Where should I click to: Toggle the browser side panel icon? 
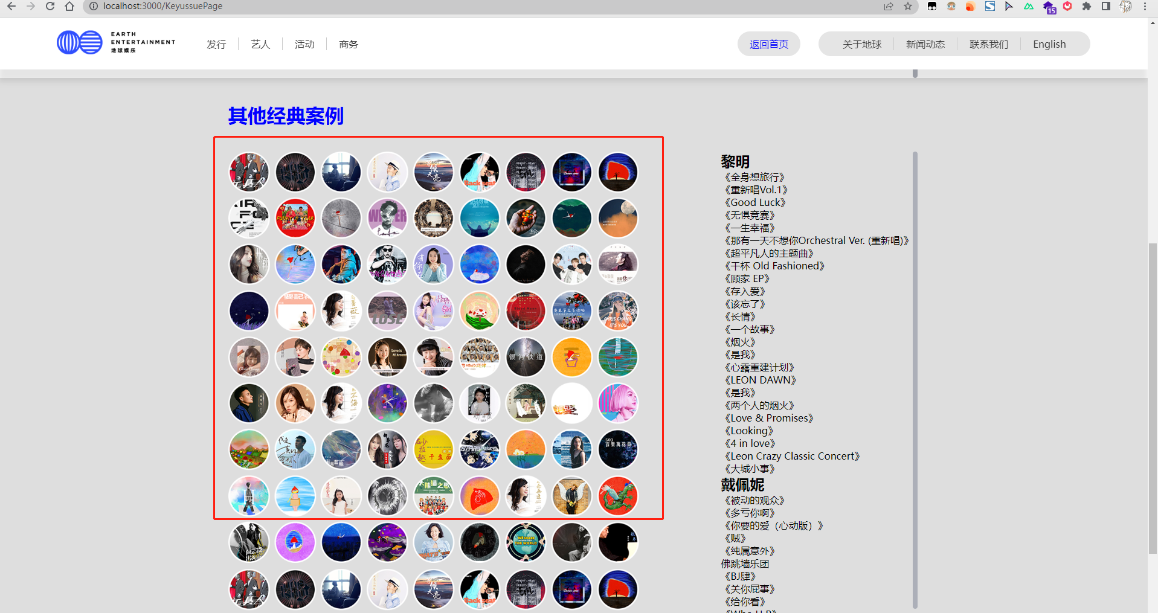(x=1106, y=6)
